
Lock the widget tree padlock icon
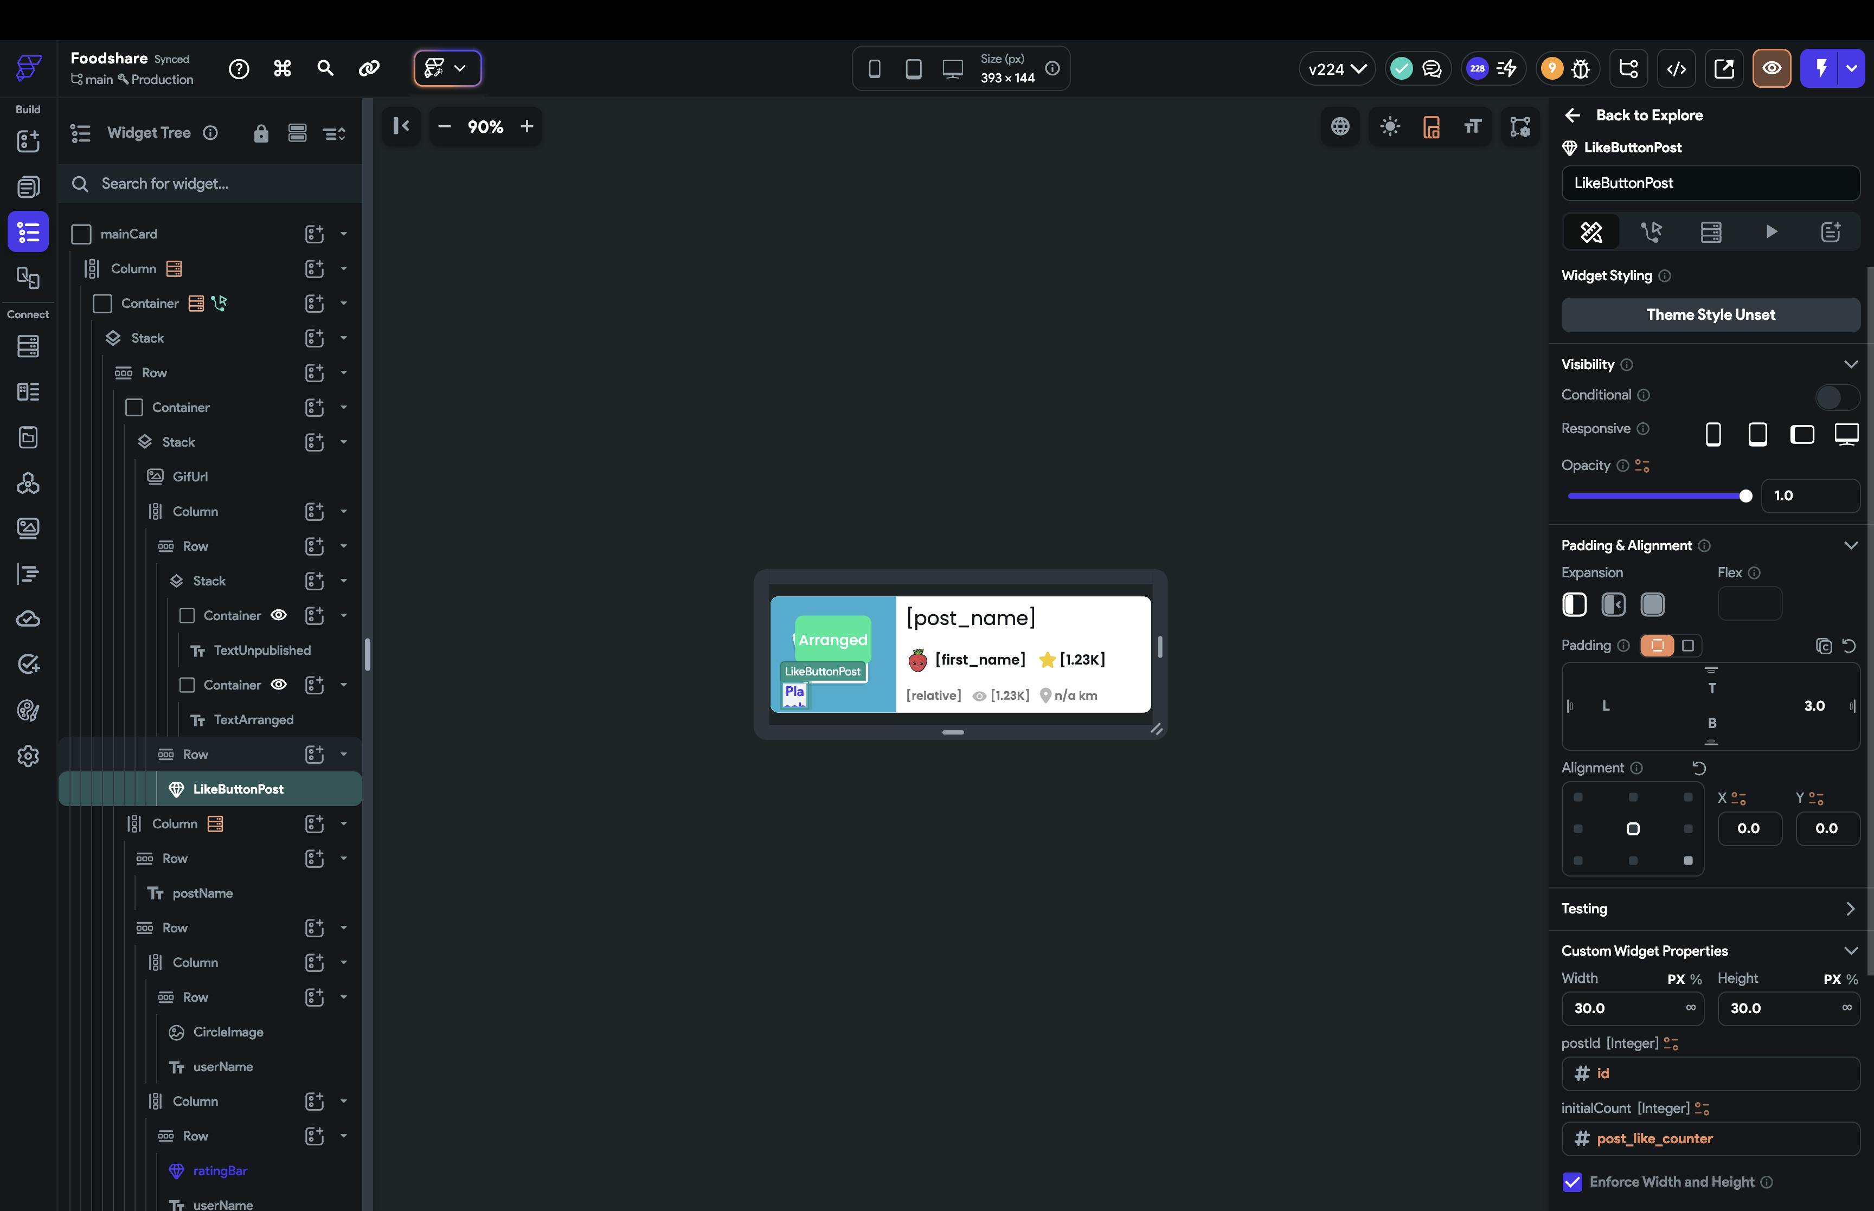pyautogui.click(x=261, y=134)
